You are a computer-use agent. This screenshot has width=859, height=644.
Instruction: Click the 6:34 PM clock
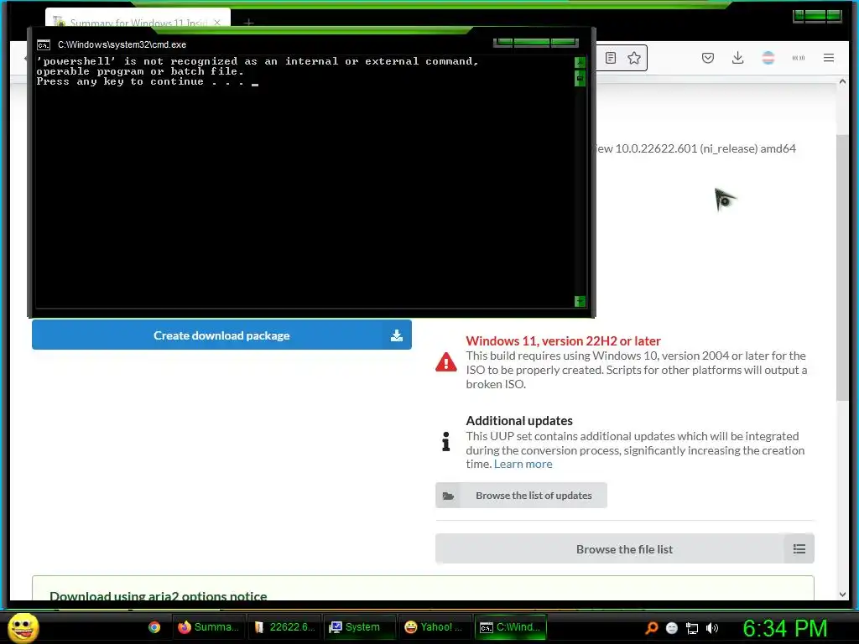click(x=784, y=628)
